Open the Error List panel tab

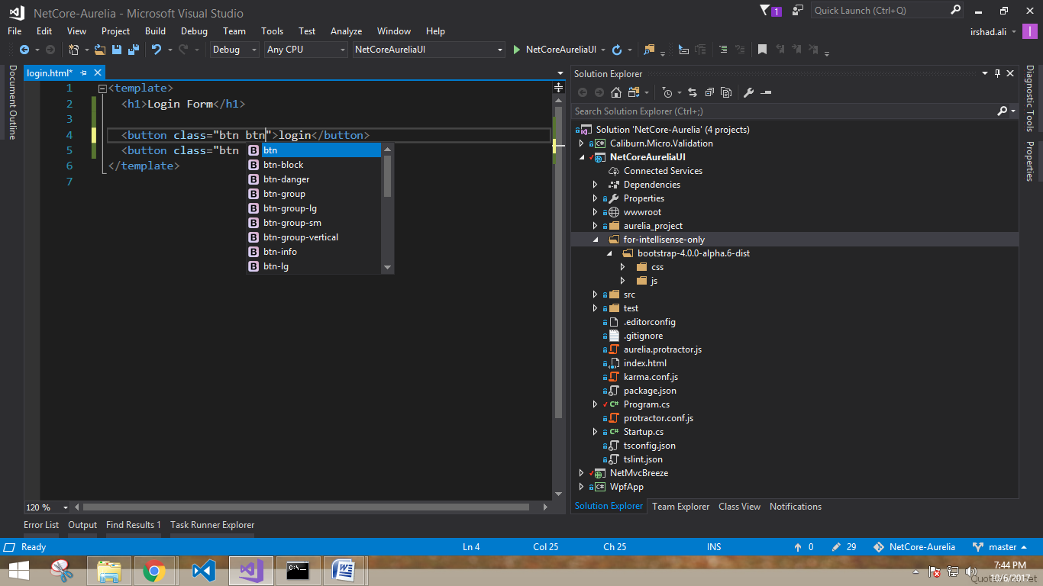tap(41, 525)
